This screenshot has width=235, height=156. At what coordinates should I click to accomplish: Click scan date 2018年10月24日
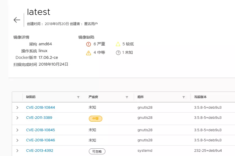click(x=53, y=64)
